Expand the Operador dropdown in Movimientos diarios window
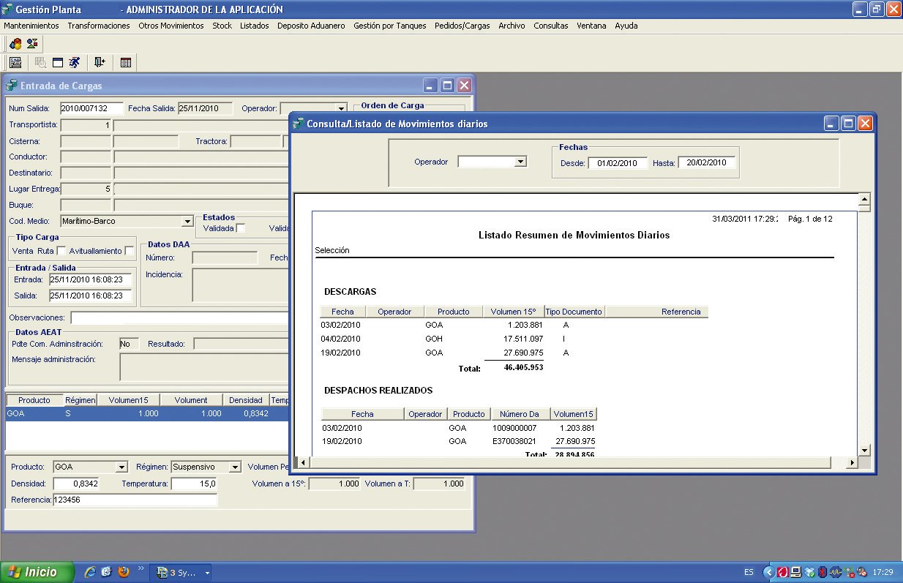 click(x=520, y=162)
